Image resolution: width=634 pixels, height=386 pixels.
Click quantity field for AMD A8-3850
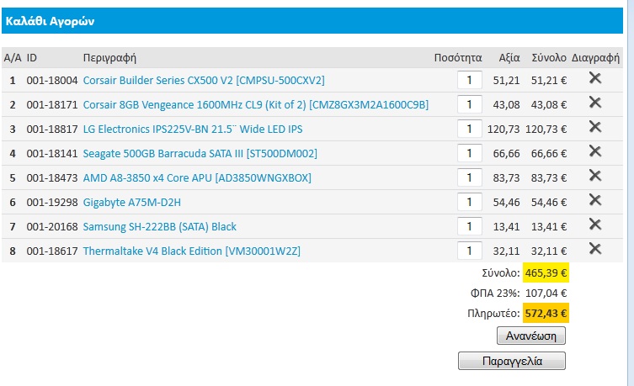[470, 177]
